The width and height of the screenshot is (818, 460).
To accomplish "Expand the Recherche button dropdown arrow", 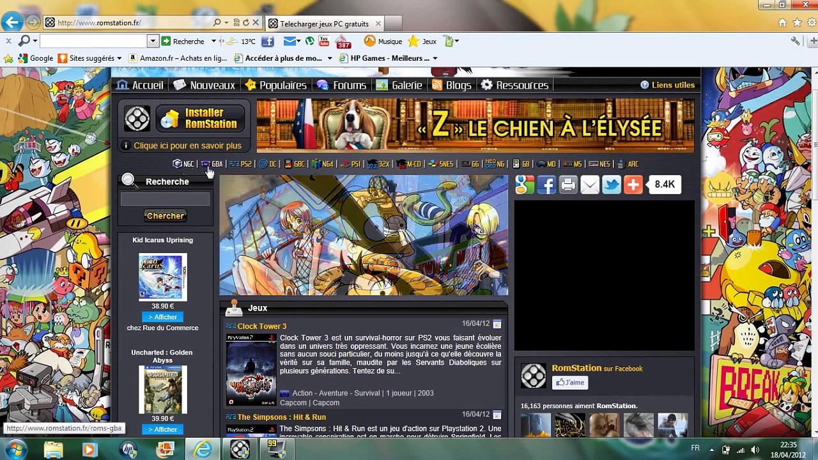I will point(213,41).
